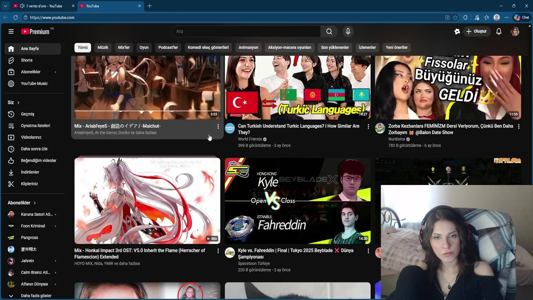The width and height of the screenshot is (533, 300).
Task: Open Daha sonra izle list
Action: pos(33,149)
